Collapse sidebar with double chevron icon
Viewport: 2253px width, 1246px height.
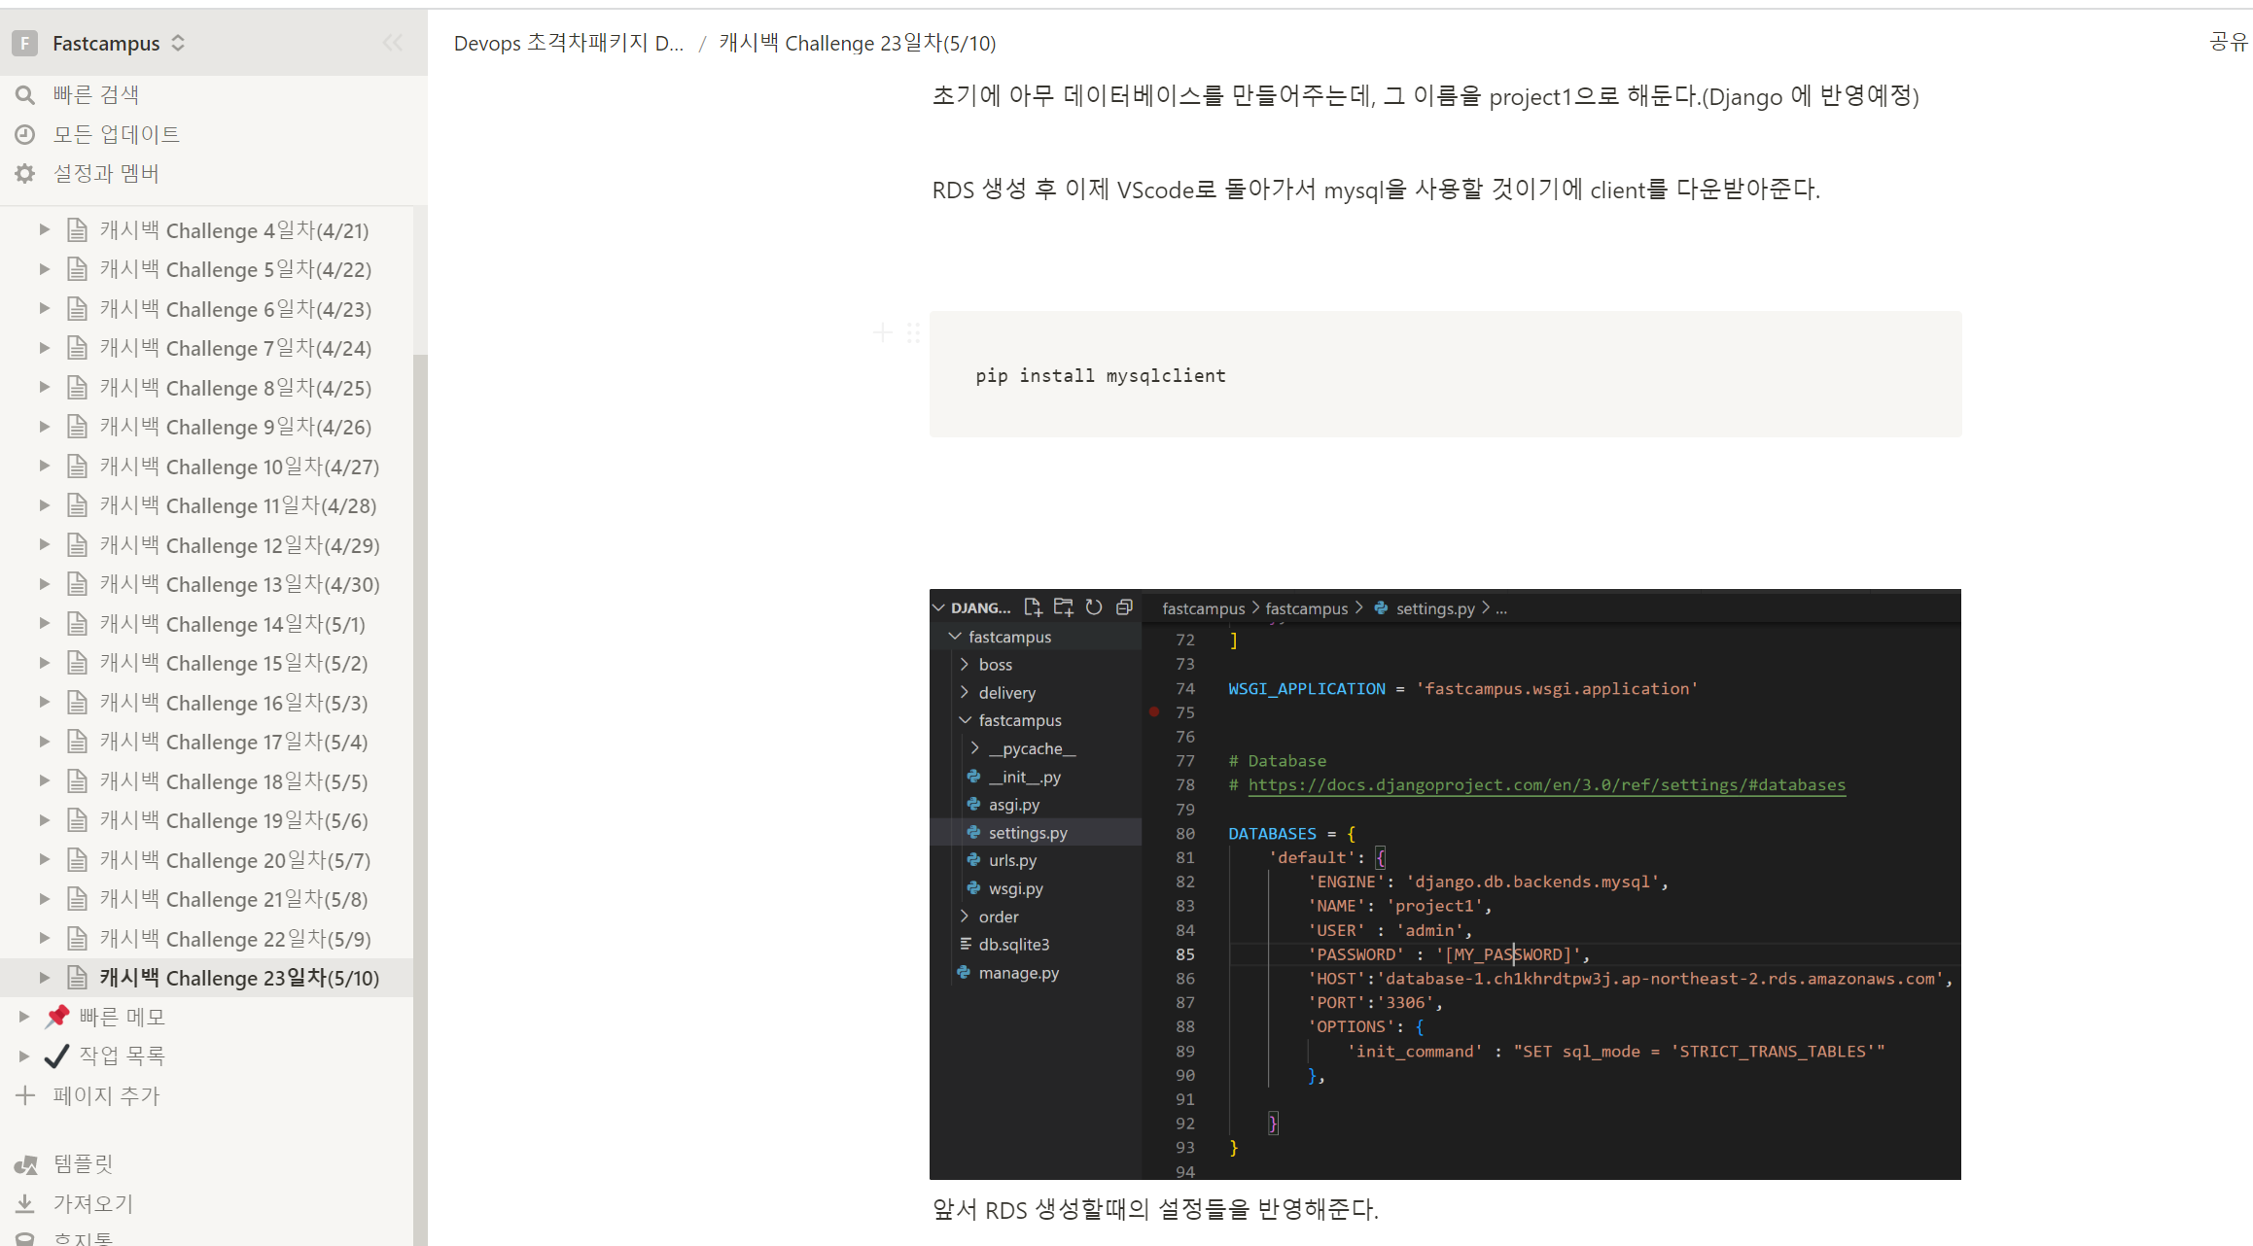pos(393,43)
